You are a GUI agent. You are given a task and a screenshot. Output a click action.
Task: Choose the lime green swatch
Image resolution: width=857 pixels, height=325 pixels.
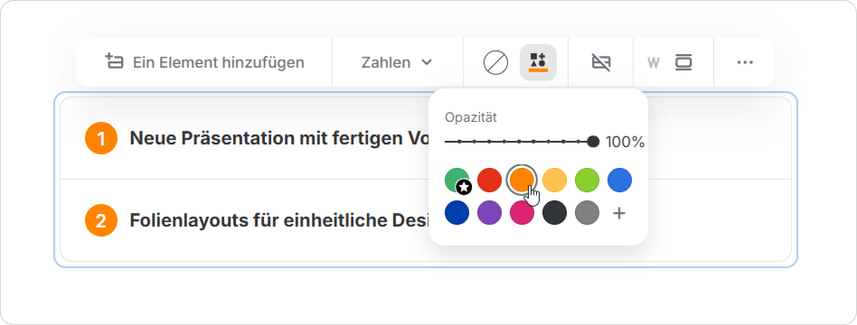[587, 180]
